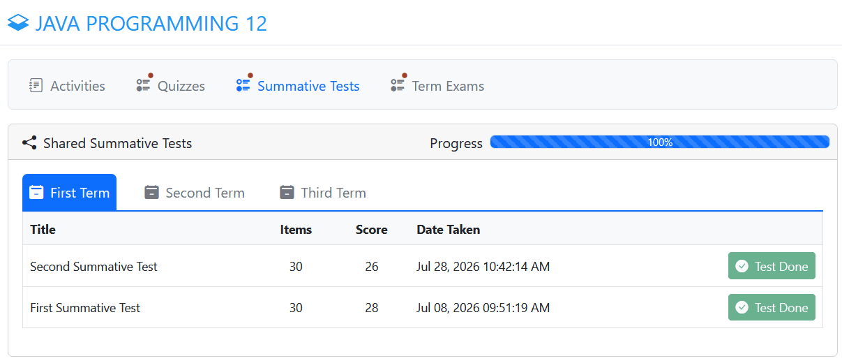The height and width of the screenshot is (361, 842).
Task: Click the Items column header
Action: tap(296, 229)
